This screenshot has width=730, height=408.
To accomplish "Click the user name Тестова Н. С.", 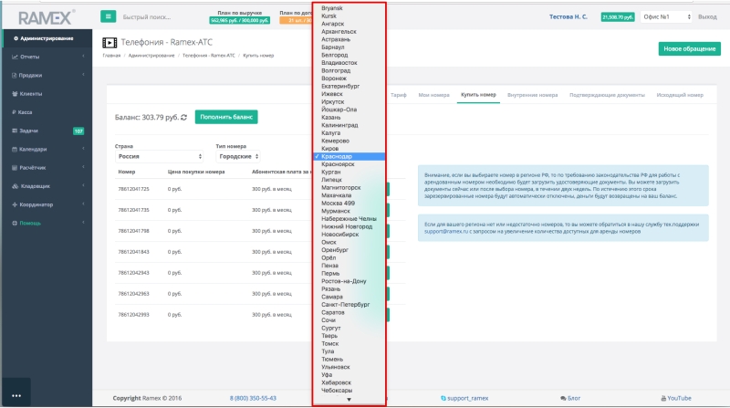I will click(x=568, y=16).
